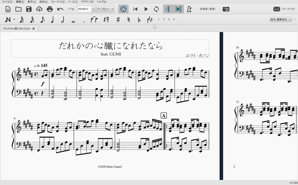Select voice 3
Viewport: 298px width, 185px height.
click(169, 19)
